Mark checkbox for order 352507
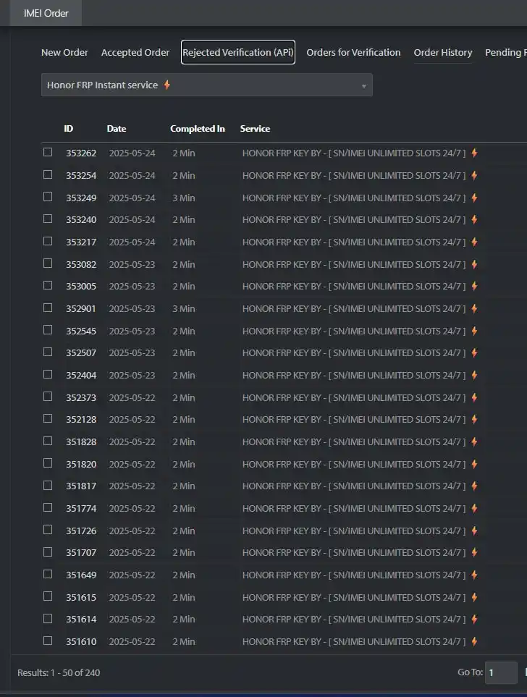The width and height of the screenshot is (527, 697). click(48, 352)
